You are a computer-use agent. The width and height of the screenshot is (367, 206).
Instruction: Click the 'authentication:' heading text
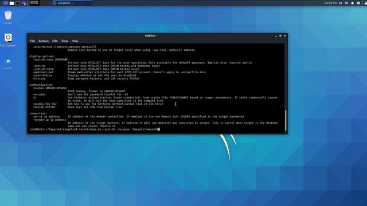pyautogui.click(x=41, y=85)
